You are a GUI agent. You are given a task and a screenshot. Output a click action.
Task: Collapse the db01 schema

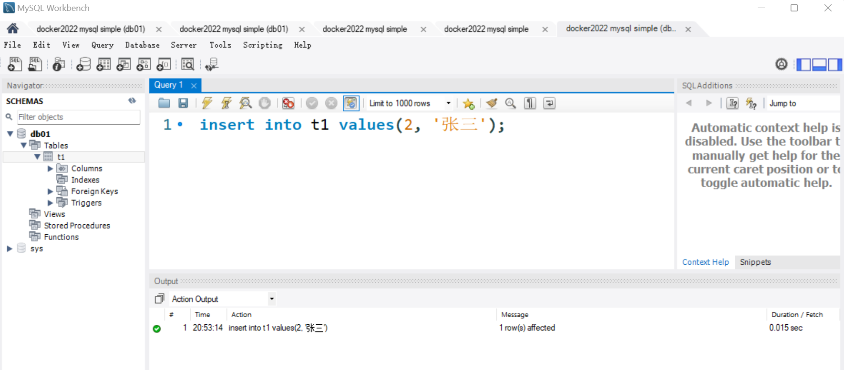[x=10, y=134]
